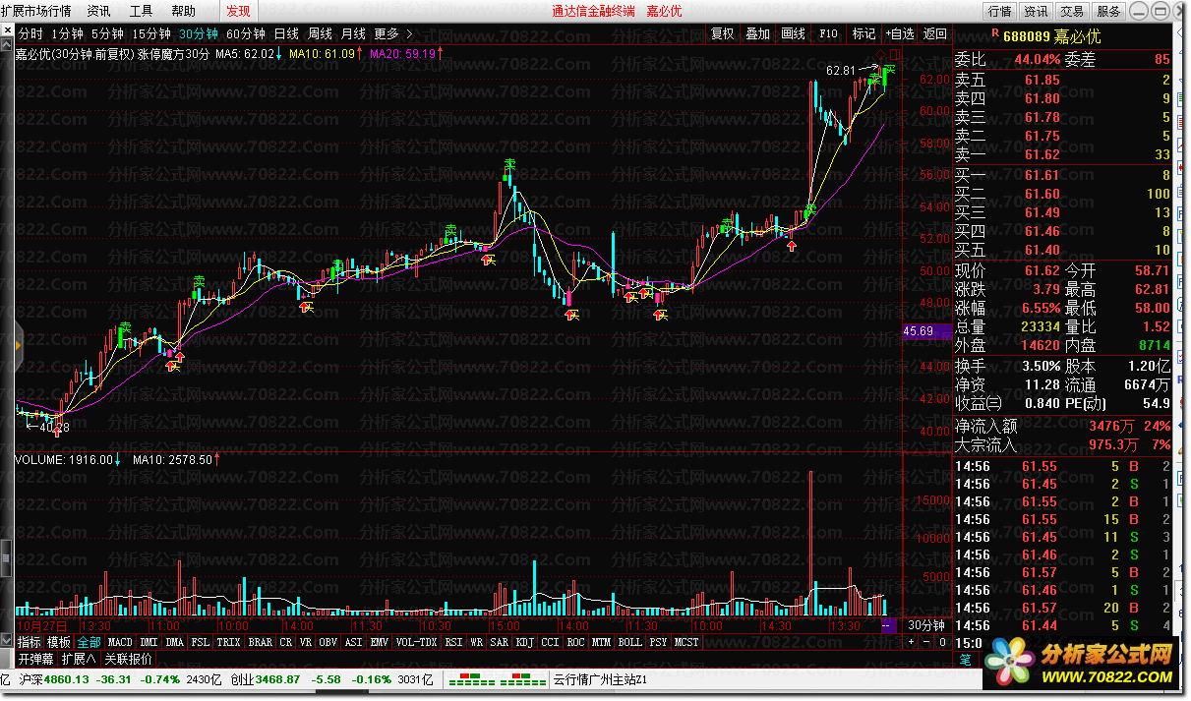Click the 卖一 ask price 61.62
This screenshot has width=1191, height=701.
point(1042,154)
